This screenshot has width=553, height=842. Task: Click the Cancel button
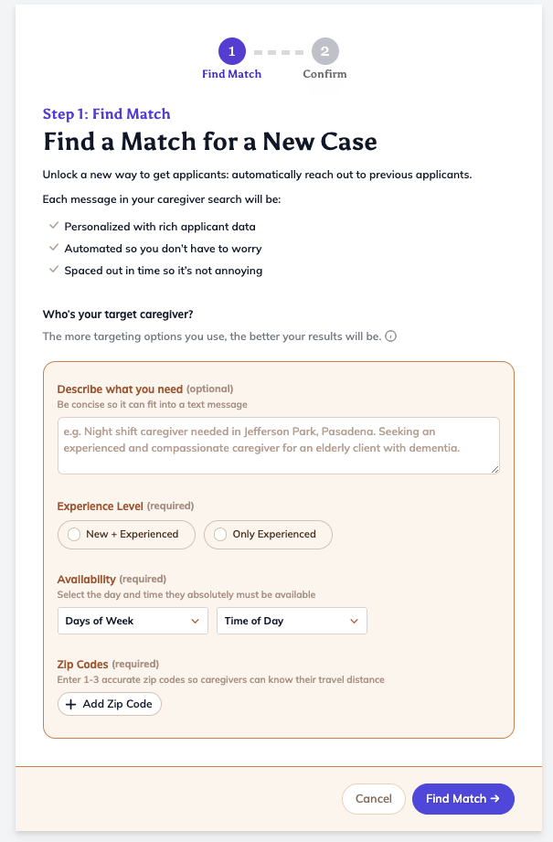click(374, 798)
